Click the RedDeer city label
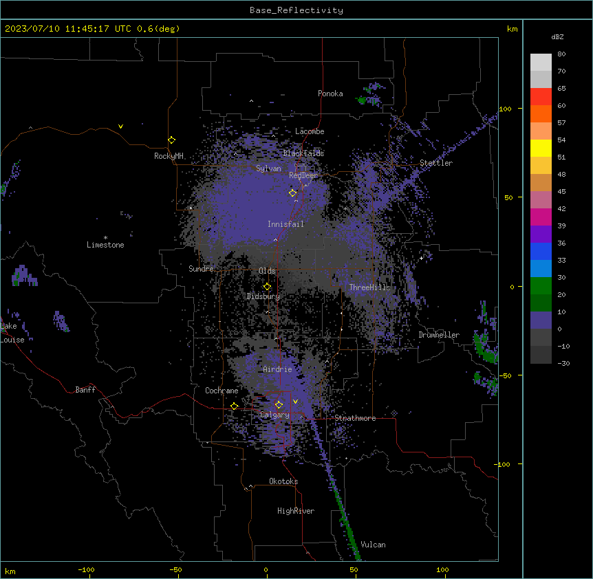 tap(303, 175)
